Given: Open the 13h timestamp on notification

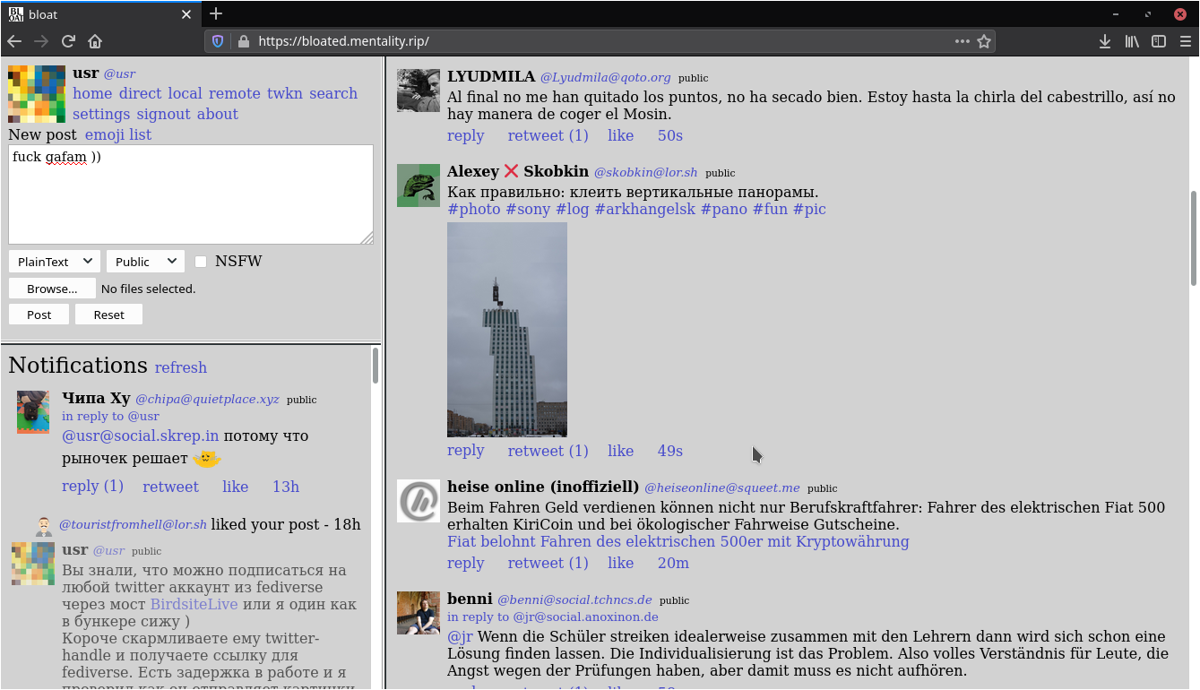Looking at the screenshot, I should pyautogui.click(x=286, y=487).
